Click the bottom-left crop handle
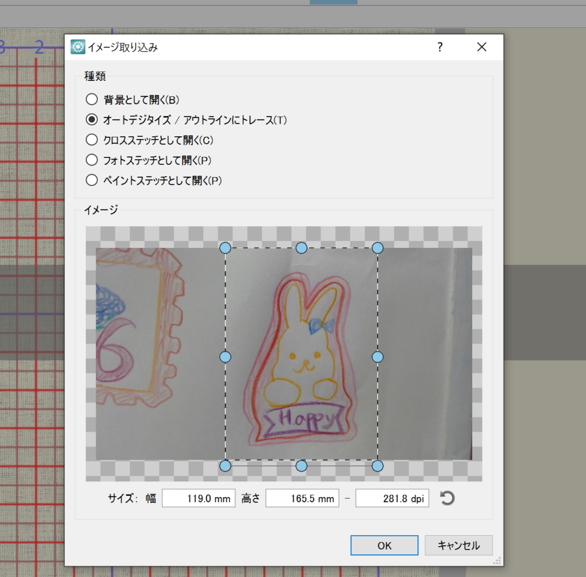 point(225,466)
